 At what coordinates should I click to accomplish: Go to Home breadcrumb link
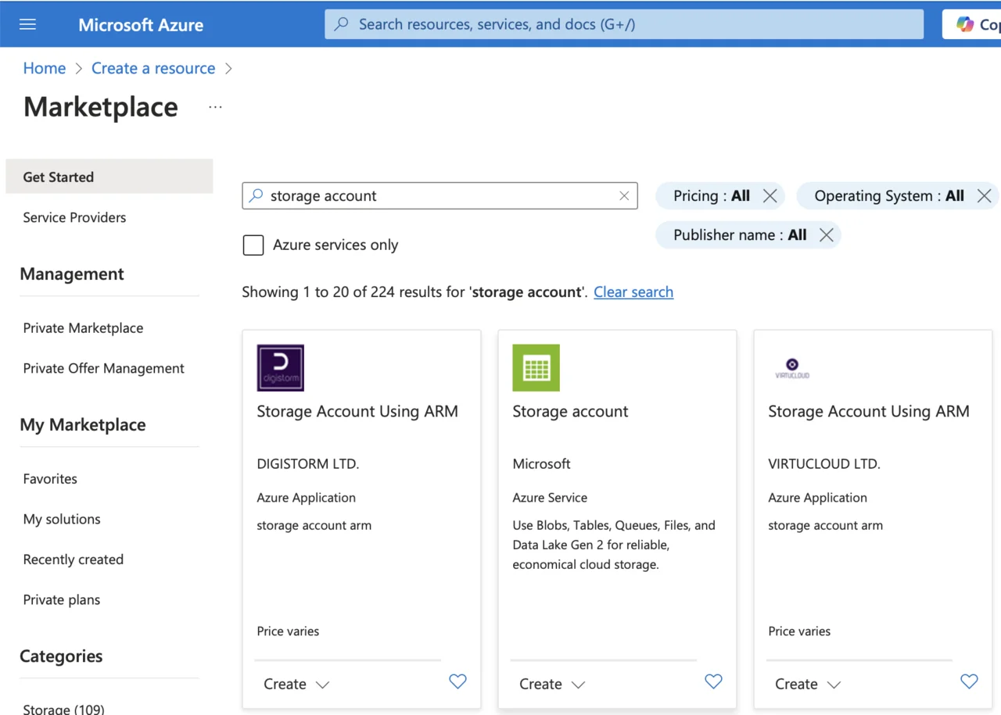coord(45,69)
